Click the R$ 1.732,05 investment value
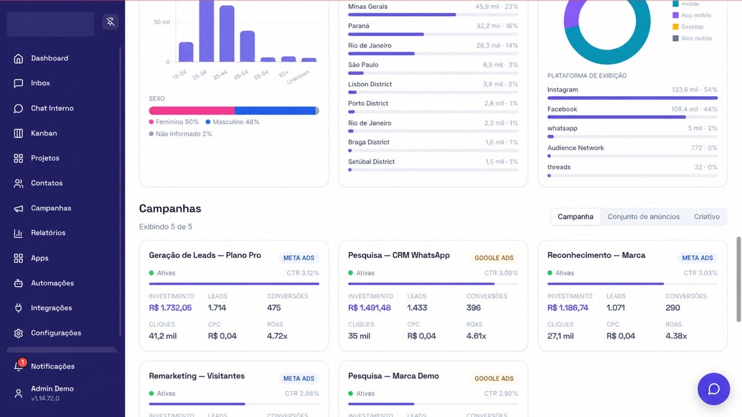742x417 pixels. point(170,308)
